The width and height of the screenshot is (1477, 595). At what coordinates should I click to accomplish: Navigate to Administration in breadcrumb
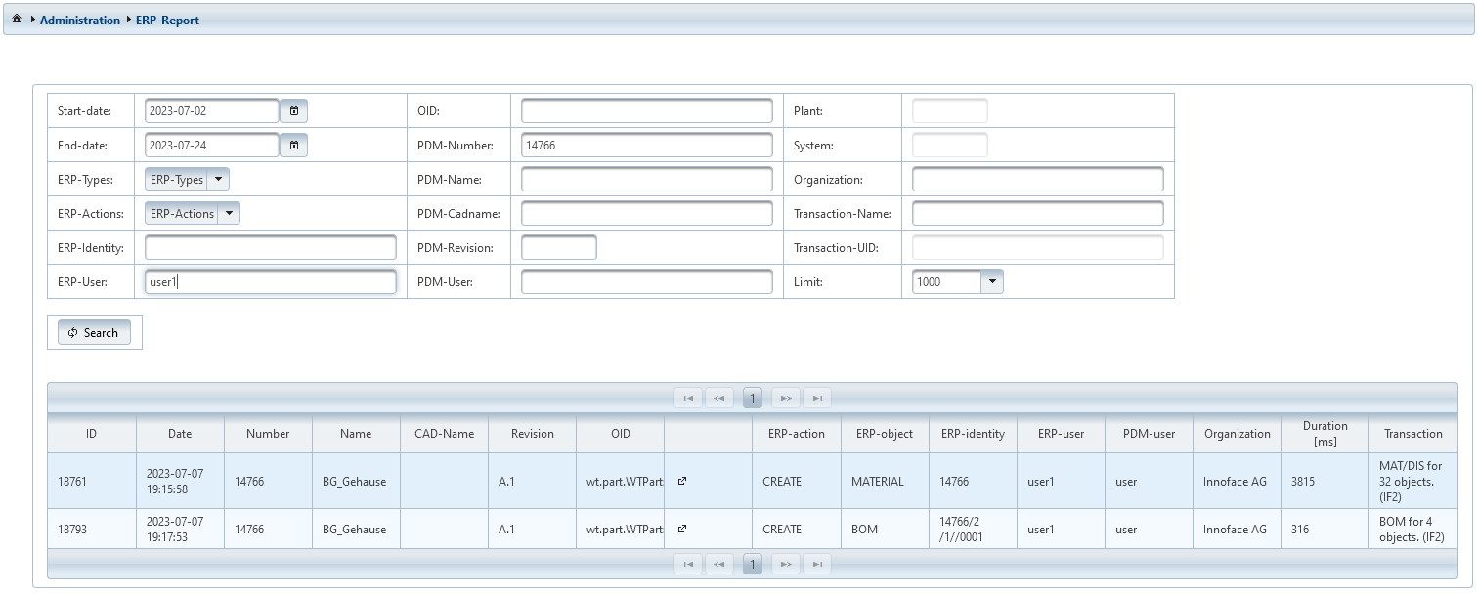[x=80, y=20]
